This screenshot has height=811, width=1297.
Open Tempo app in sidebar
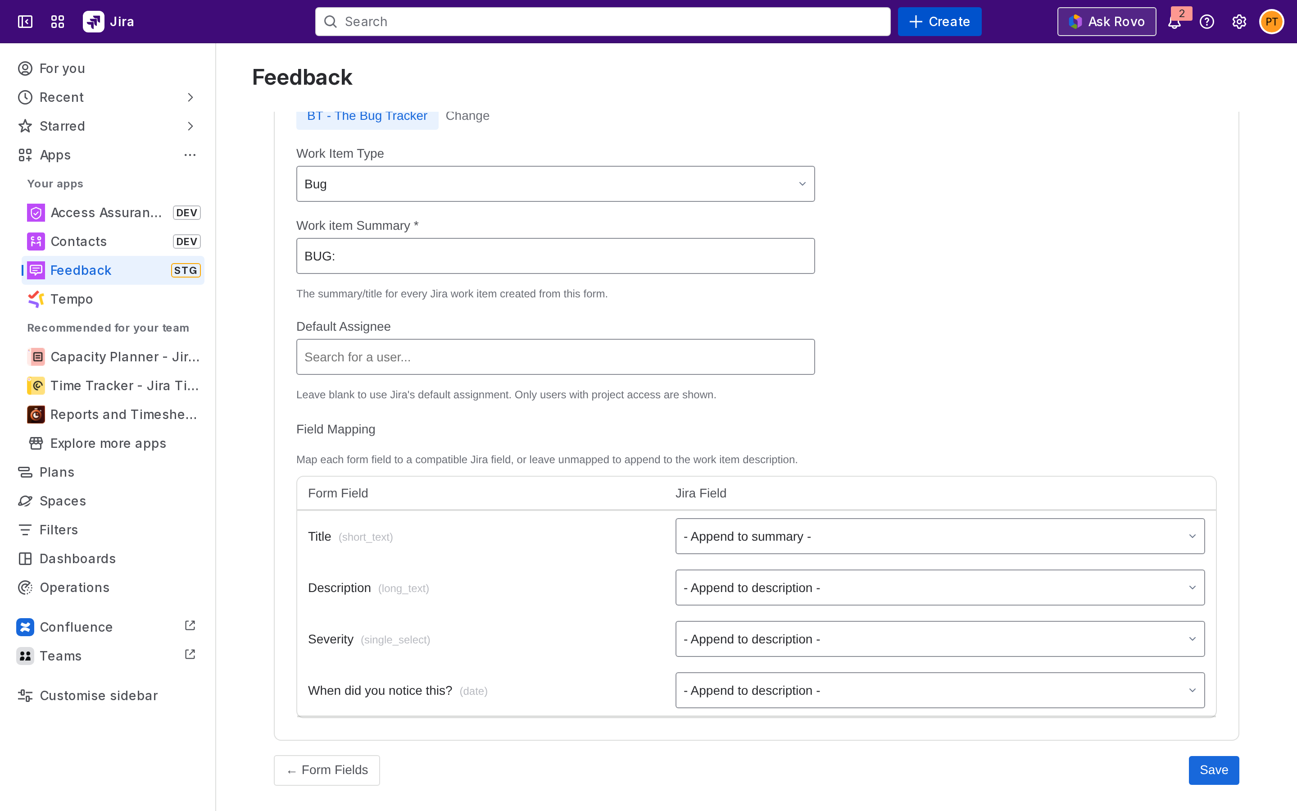pyautogui.click(x=113, y=299)
